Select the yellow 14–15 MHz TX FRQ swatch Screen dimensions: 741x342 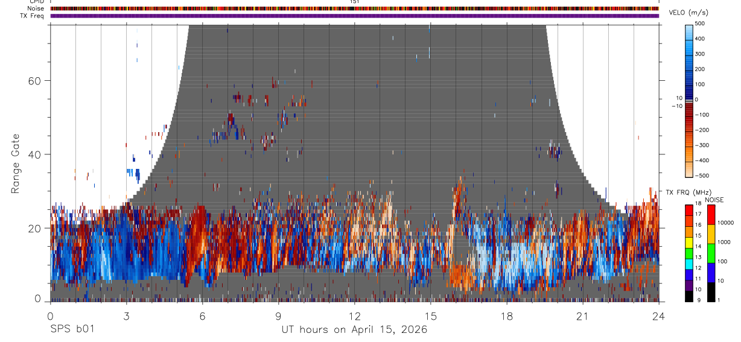point(689,242)
